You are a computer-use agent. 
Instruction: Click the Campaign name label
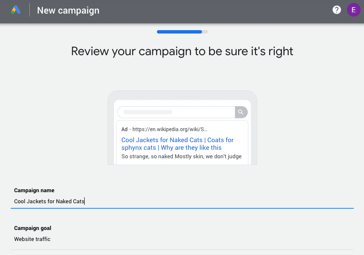pos(34,191)
